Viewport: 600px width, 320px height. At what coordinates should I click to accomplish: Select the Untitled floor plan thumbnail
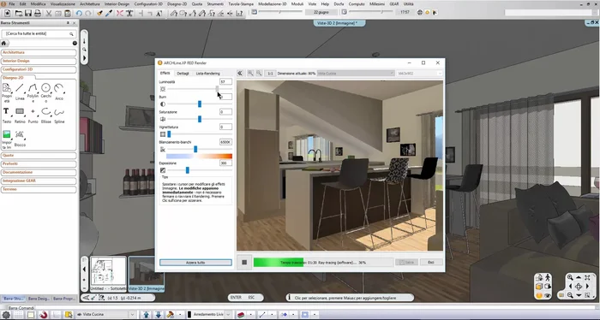point(109,274)
